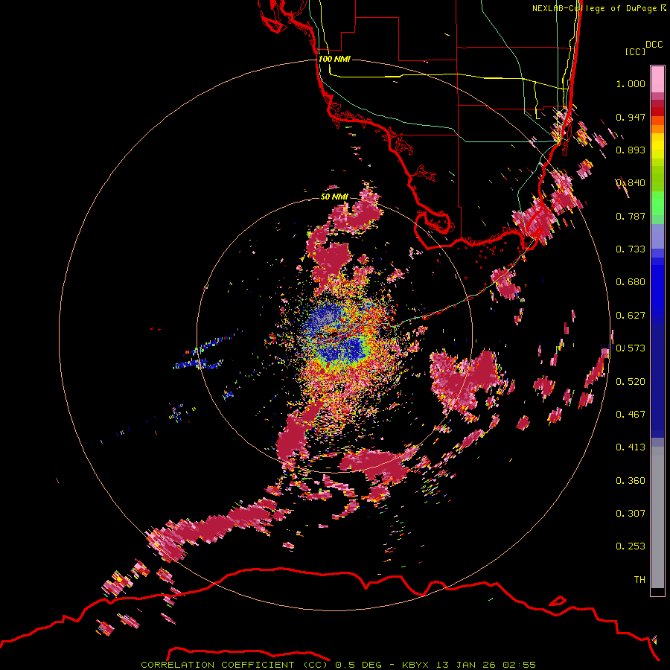Viewport: 670px width, 670px height.
Task: Click the 0.680 legend value
Action: pos(631,282)
